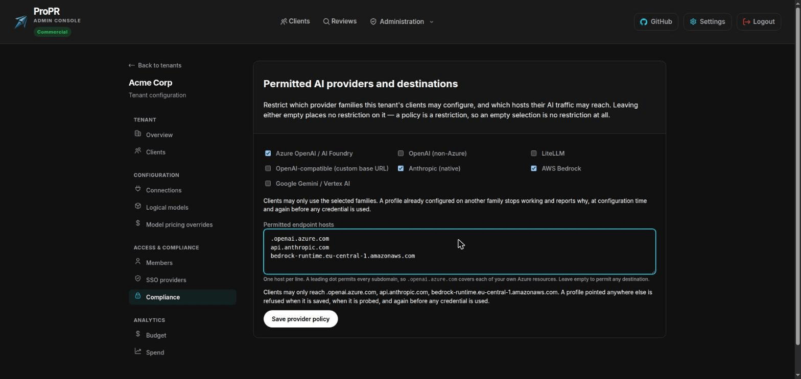Click the Model pricing overrides dollar icon

tap(138, 223)
